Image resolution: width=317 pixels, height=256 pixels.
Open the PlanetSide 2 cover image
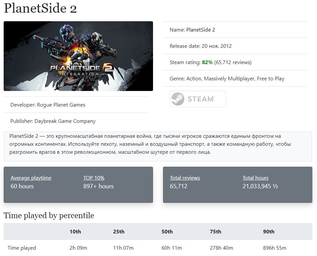[78, 56]
